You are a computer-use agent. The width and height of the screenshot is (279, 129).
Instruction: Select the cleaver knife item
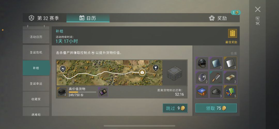pos(216,78)
